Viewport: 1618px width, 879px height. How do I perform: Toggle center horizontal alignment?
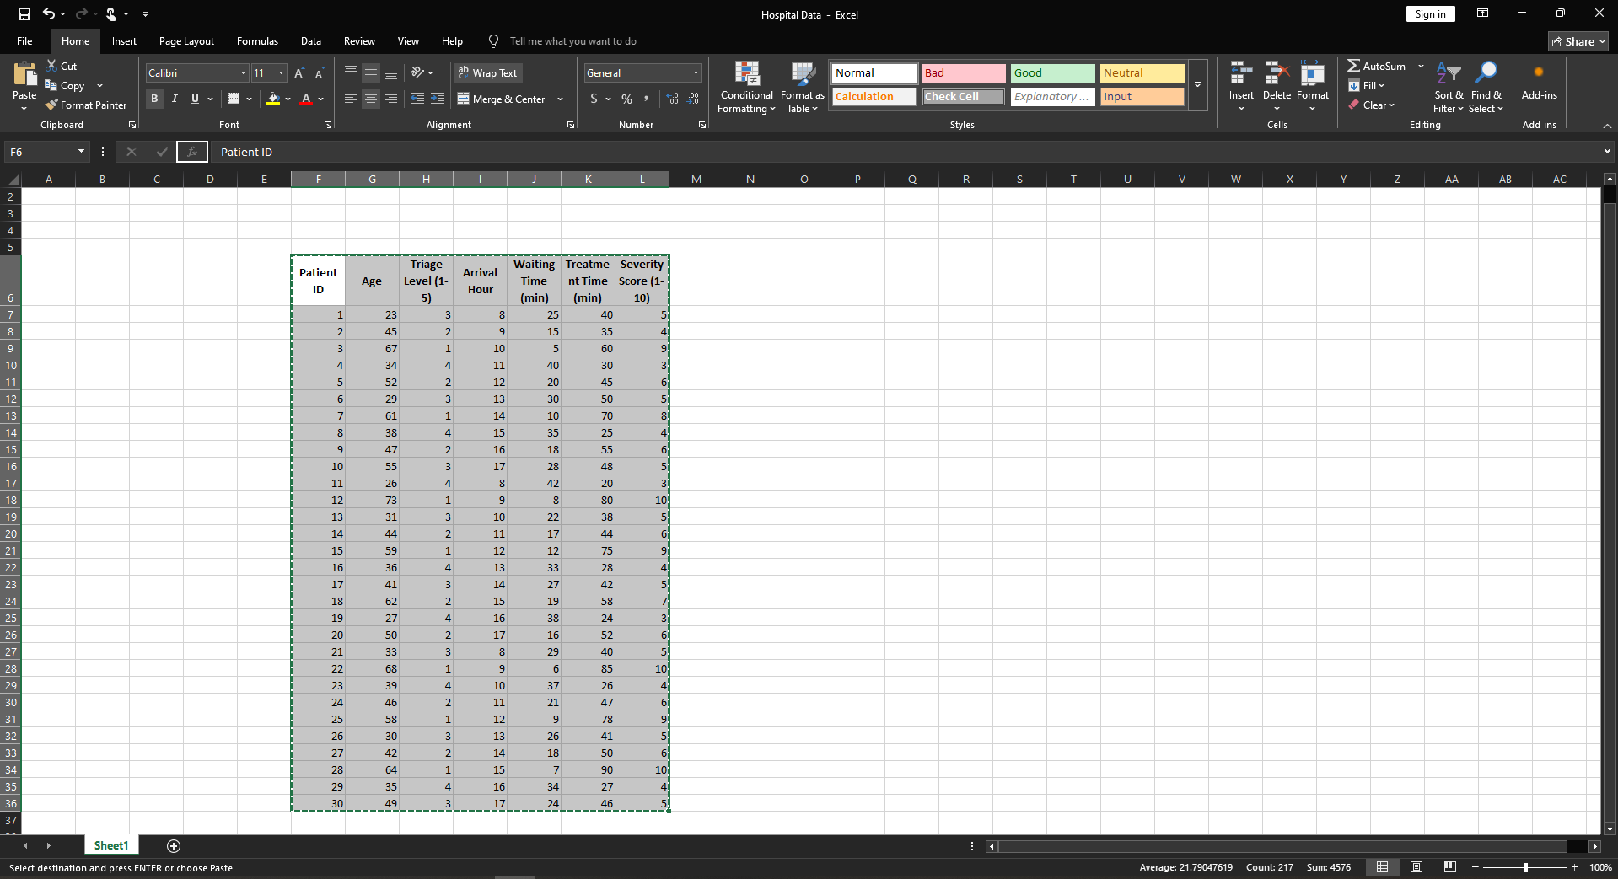pos(371,99)
